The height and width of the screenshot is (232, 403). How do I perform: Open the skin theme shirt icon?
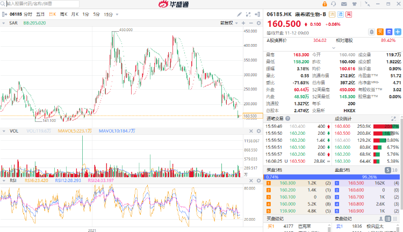(x=355, y=4)
